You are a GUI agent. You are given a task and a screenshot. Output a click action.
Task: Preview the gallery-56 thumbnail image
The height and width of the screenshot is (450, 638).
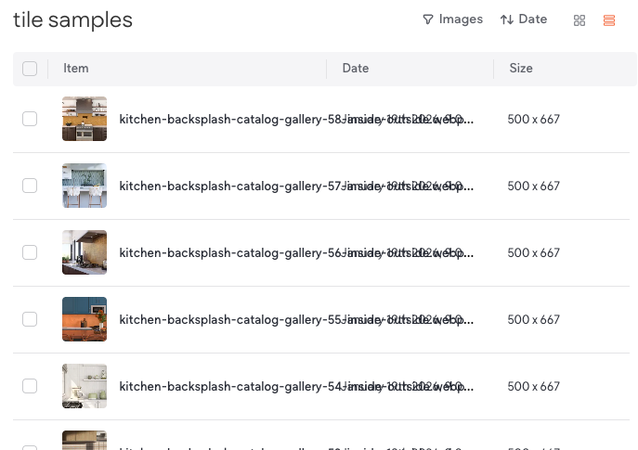(85, 252)
